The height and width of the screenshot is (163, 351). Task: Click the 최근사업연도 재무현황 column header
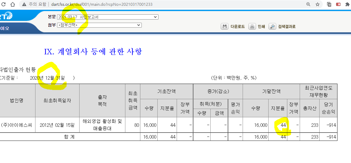coord(318,91)
